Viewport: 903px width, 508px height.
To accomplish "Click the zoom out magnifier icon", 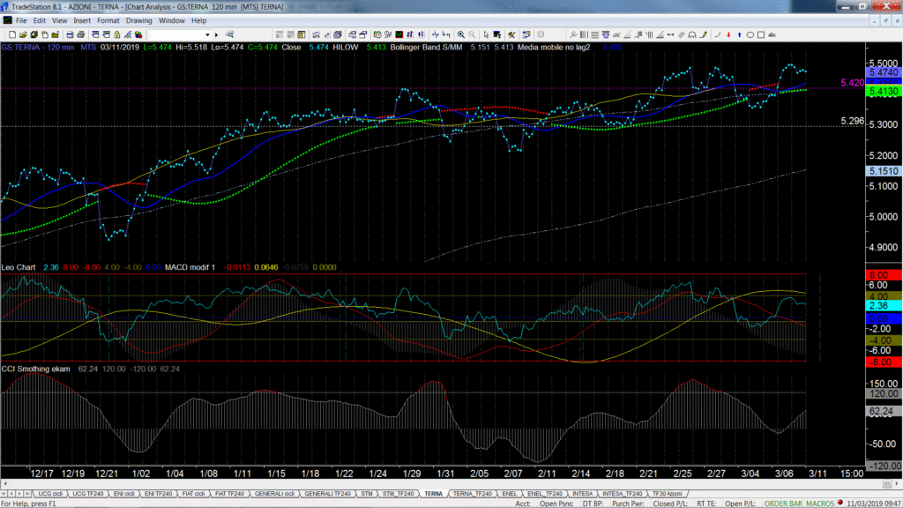I will [x=472, y=35].
